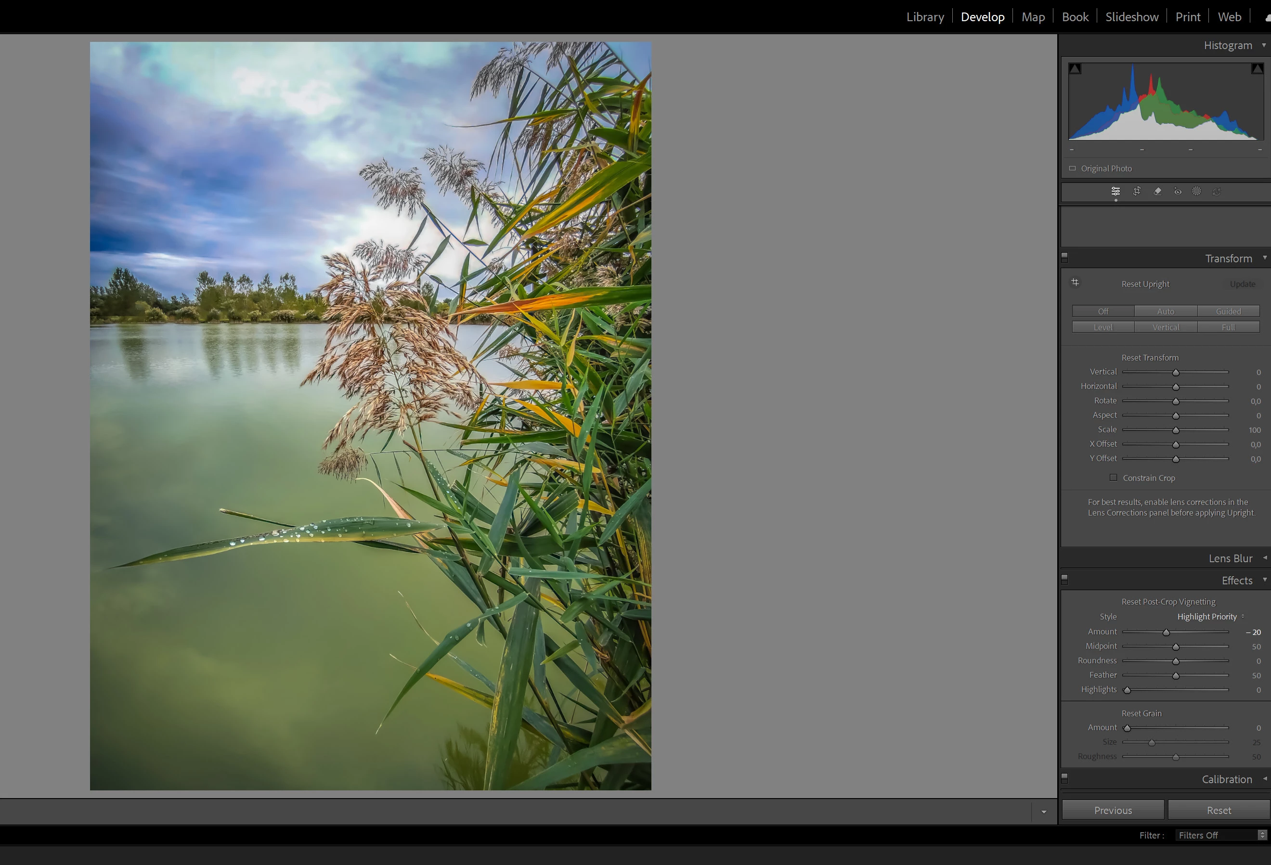Toggle the Transform panel on/off switch

click(x=1064, y=257)
